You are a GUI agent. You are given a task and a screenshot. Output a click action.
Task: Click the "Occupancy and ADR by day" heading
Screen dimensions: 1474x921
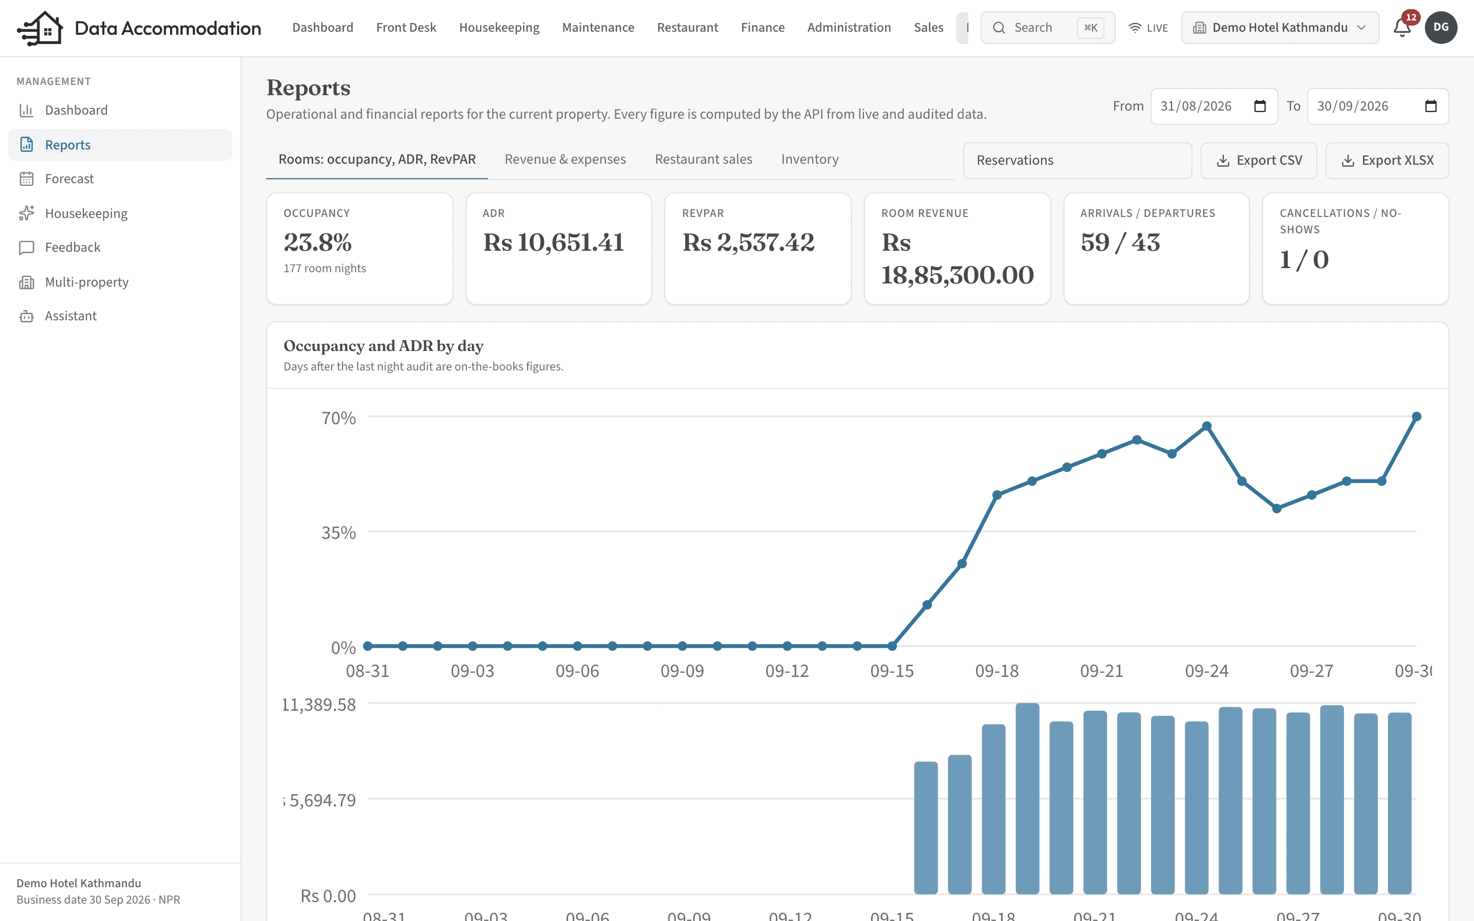383,346
